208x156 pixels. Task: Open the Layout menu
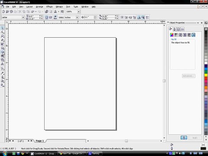pos(29,6)
